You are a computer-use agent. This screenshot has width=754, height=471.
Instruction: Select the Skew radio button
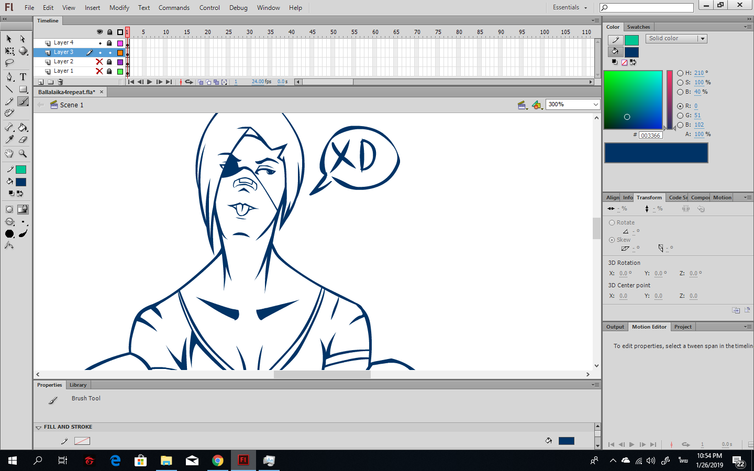coord(612,240)
